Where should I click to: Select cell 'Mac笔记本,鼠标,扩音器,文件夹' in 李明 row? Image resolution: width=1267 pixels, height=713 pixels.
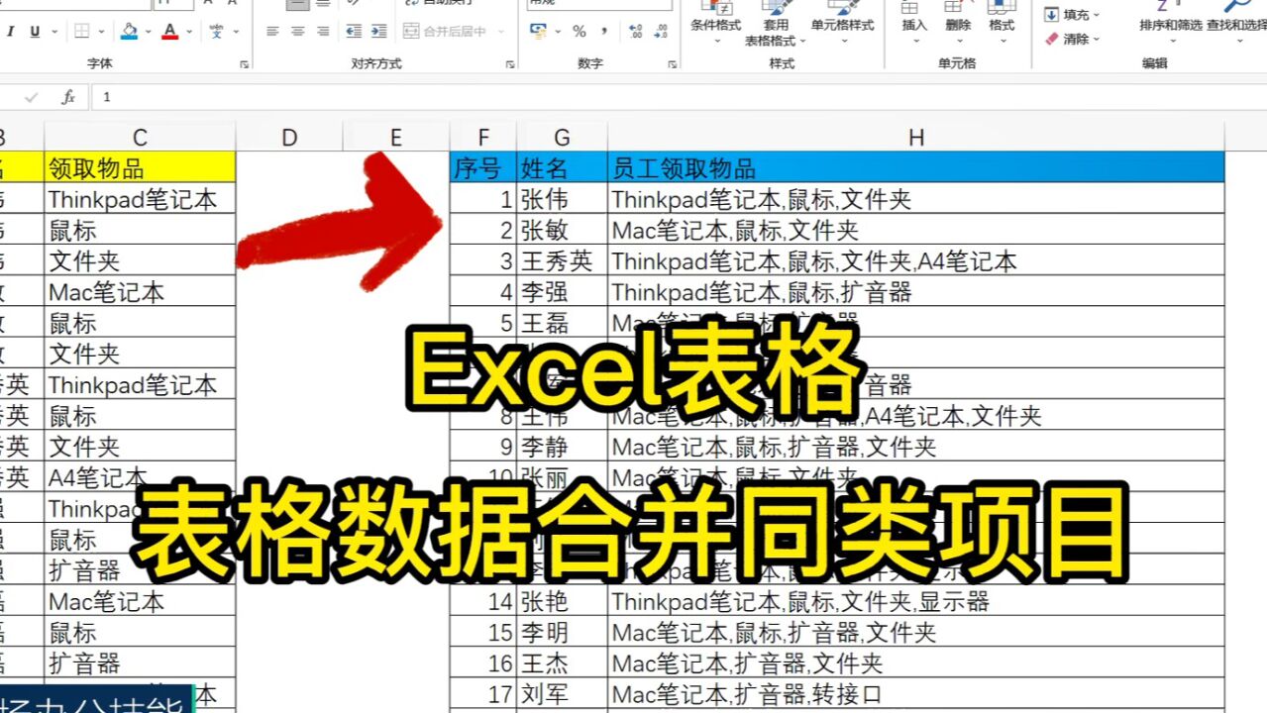click(x=916, y=632)
